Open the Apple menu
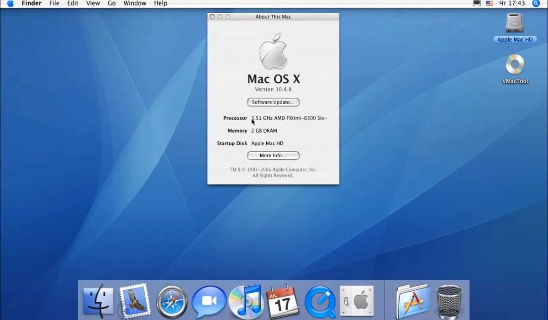 coord(10,4)
